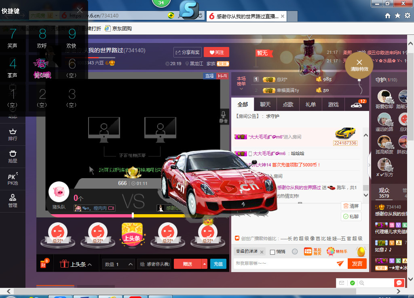Open the 管理 management sidebar icon
414x298 pixels.
click(13, 201)
